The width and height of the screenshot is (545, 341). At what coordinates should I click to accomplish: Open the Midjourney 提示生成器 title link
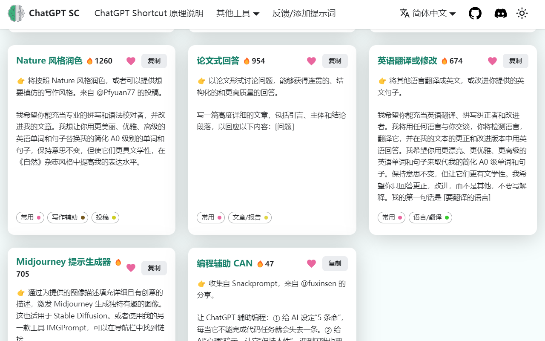(63, 262)
